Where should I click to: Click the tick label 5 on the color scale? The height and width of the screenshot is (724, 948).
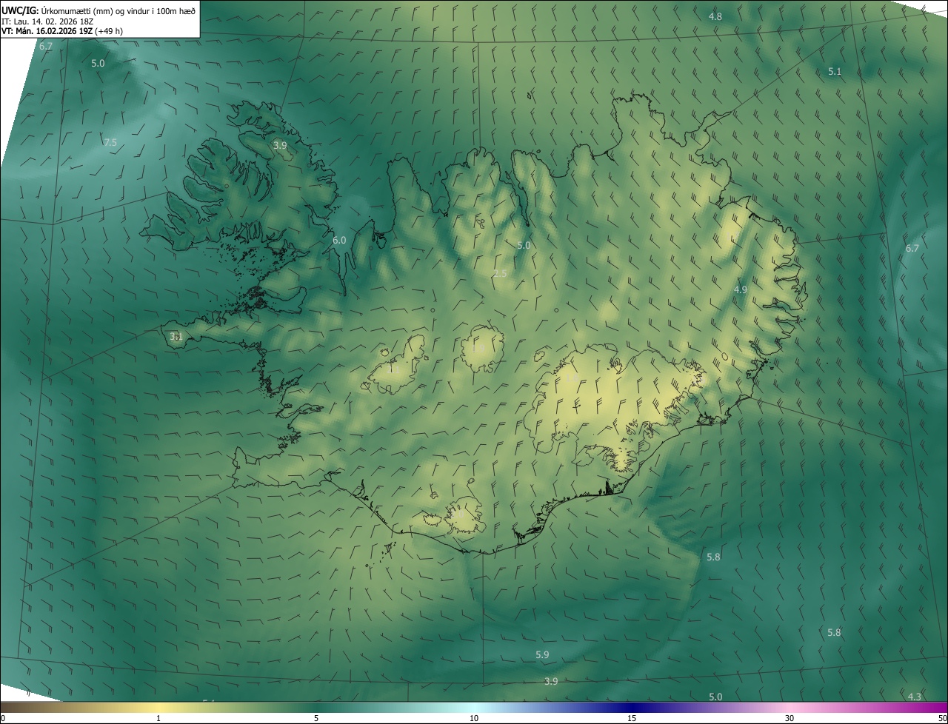[x=316, y=719]
